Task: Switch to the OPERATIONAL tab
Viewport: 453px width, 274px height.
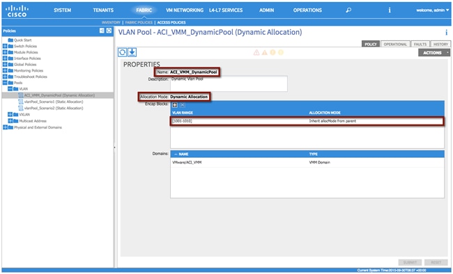Action: pyautogui.click(x=395, y=44)
